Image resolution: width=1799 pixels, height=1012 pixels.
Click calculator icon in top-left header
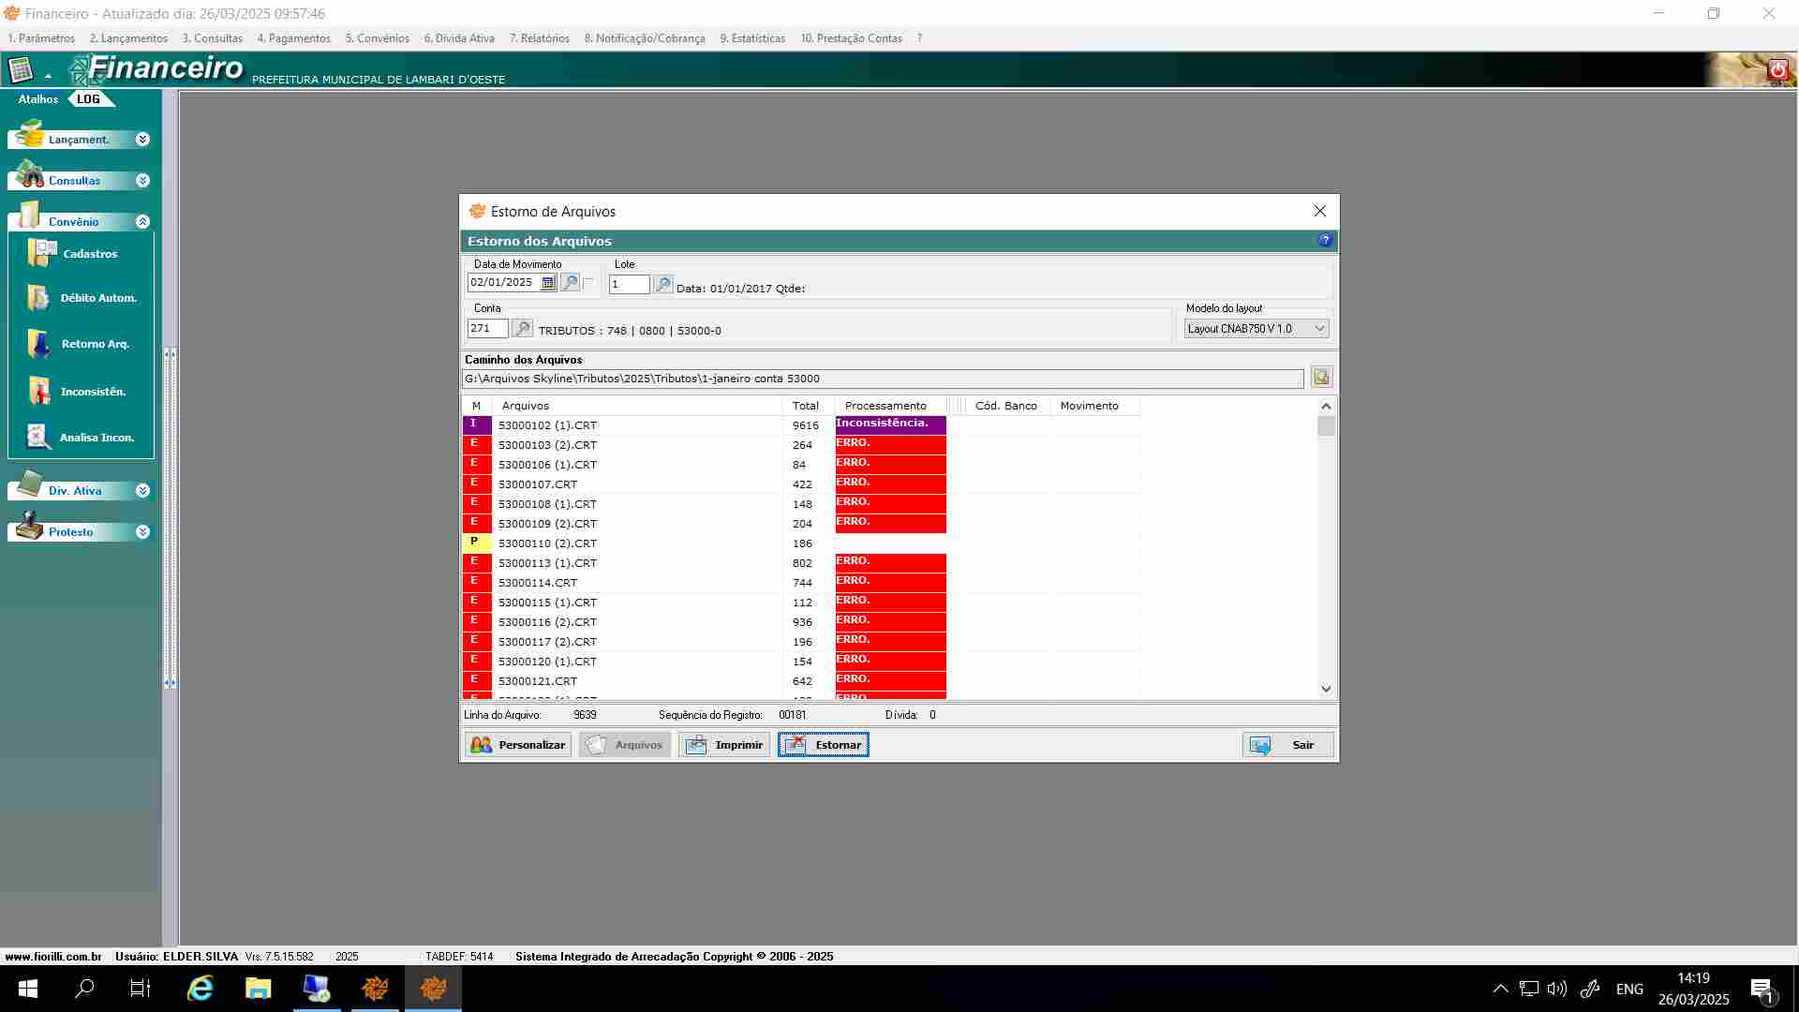click(21, 70)
